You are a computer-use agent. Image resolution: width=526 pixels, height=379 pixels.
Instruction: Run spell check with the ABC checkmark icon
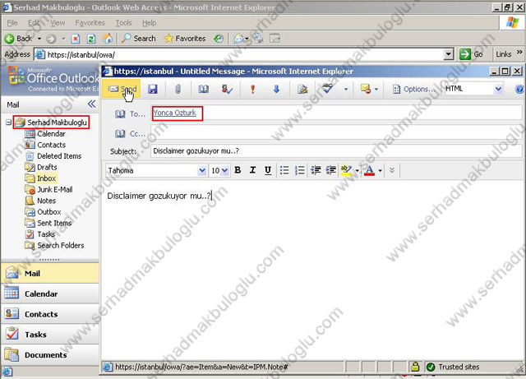pyautogui.click(x=327, y=89)
